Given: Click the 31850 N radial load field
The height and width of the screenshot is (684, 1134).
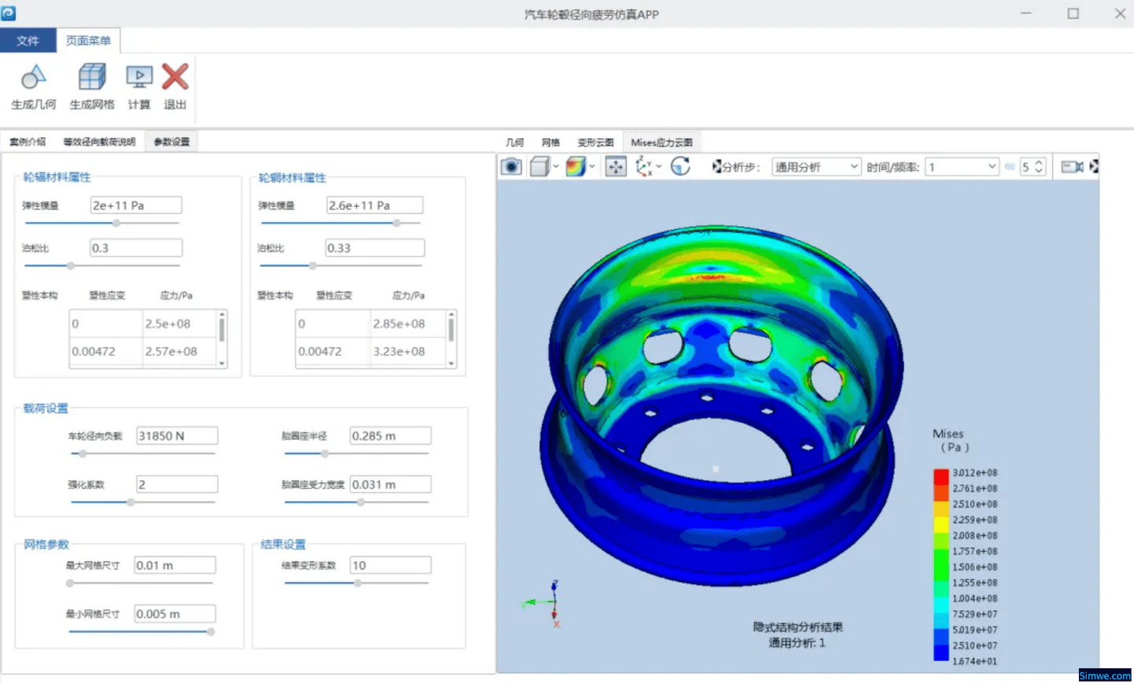Looking at the screenshot, I should pyautogui.click(x=177, y=436).
